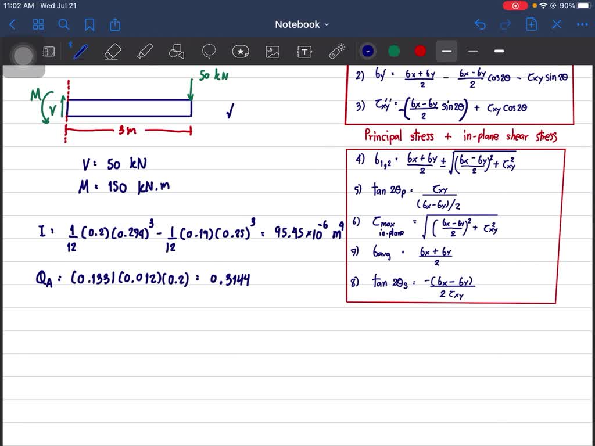Switch to the thin stroke width
The width and height of the screenshot is (595, 446).
[x=472, y=51]
